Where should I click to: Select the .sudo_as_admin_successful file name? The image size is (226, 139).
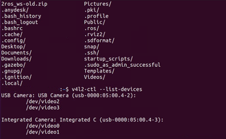[x=122, y=65]
